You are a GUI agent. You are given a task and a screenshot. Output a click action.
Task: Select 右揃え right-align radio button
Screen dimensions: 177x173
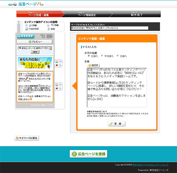[x=118, y=56]
